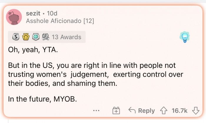206x123 pixels.
Task: Open sezit's user avatar
Action: click(14, 17)
